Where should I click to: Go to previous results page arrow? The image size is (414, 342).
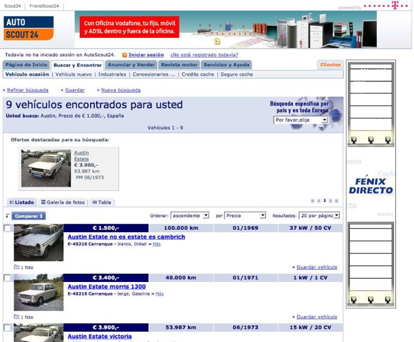click(x=319, y=201)
